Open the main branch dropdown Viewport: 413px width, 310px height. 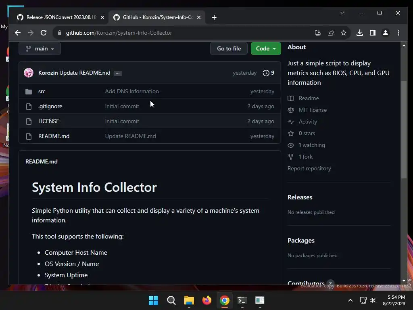(40, 48)
